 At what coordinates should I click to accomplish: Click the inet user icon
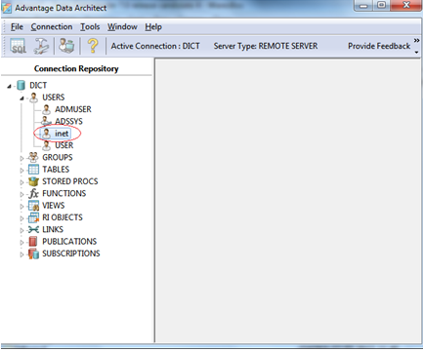pos(47,134)
